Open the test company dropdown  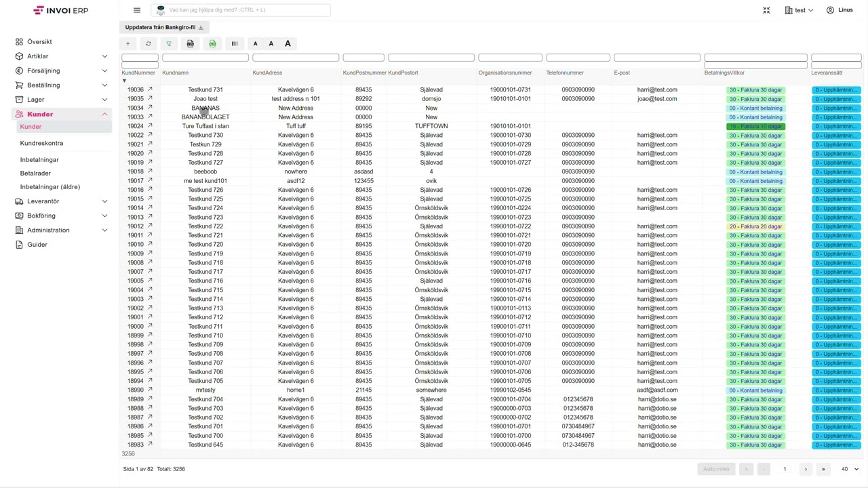point(799,10)
